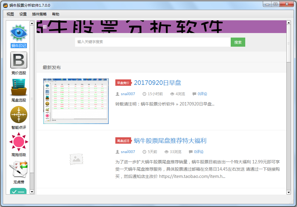Open the 龙虎榜 checklist icon
The image size is (297, 207).
[18, 169]
